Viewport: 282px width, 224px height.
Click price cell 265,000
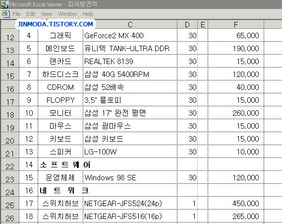(x=236, y=216)
